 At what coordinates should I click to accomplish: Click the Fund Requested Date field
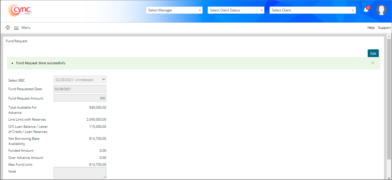click(80, 89)
